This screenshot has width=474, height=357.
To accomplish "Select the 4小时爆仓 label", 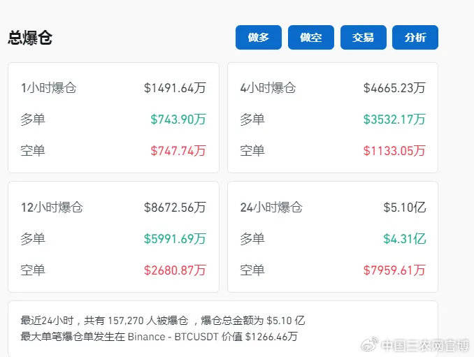I will [268, 88].
